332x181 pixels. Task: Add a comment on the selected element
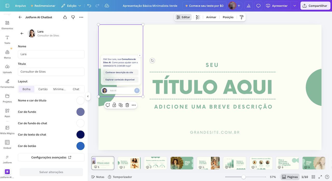click(108, 105)
